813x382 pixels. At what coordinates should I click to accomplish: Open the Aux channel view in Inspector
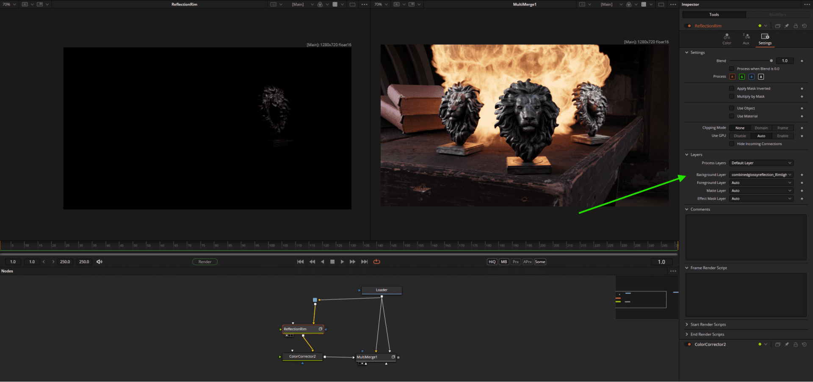click(746, 39)
